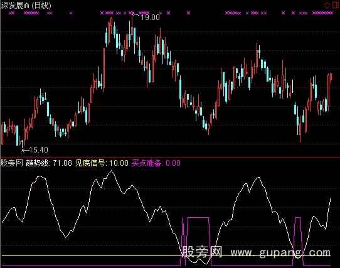Screen dimensions: 340x268
Task: Click the chart title 深发展A (日线)
Action: point(26,6)
